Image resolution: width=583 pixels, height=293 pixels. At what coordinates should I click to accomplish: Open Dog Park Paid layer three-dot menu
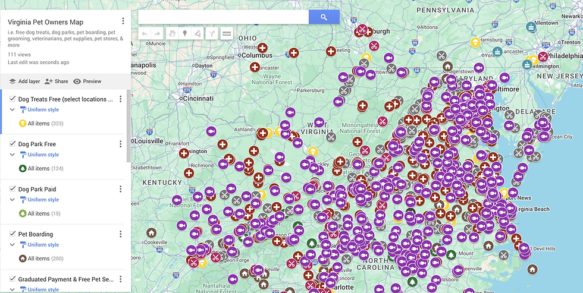coord(120,189)
